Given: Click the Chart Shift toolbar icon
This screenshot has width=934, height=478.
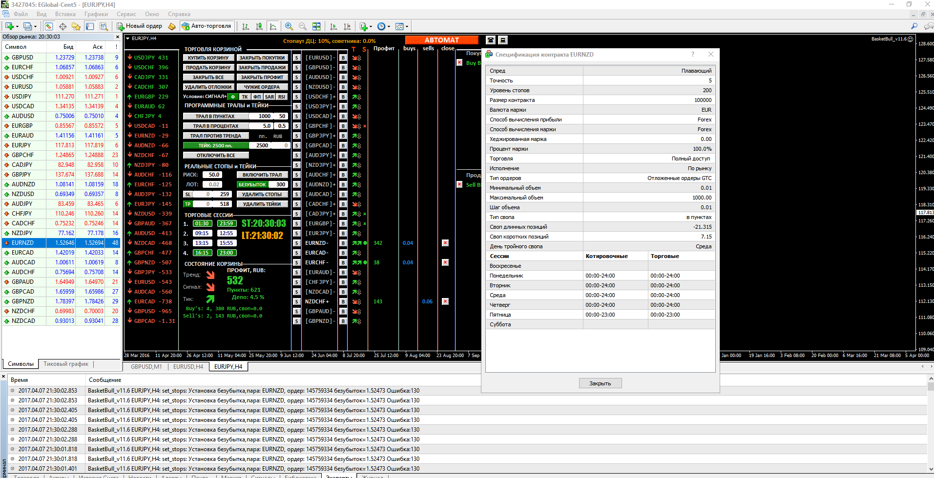Looking at the screenshot, I should (347, 26).
